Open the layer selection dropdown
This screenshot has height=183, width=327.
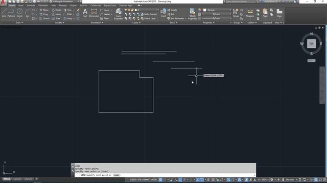tap(142, 10)
